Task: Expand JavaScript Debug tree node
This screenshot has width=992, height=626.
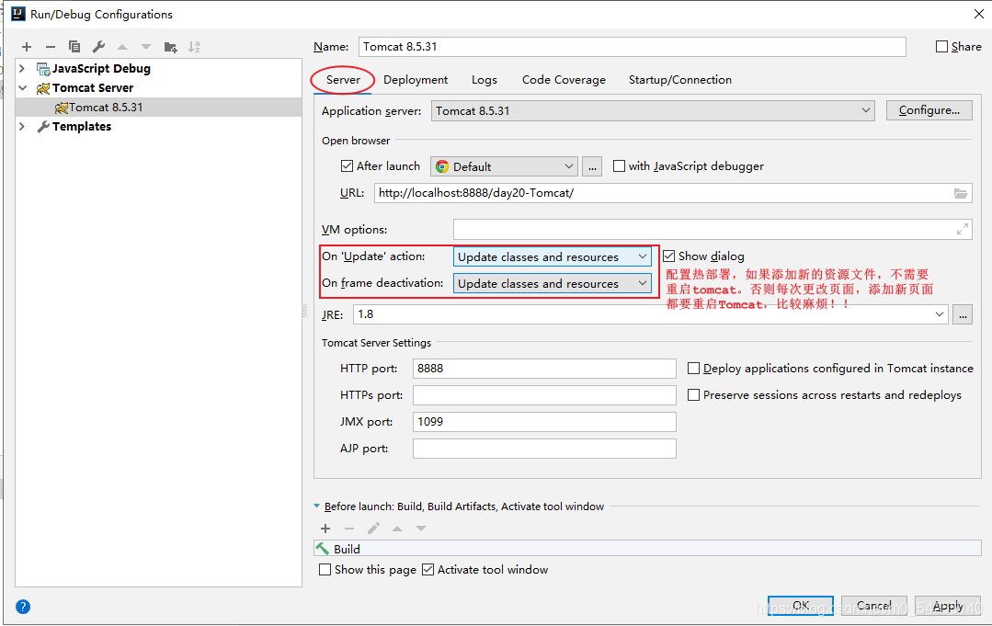Action: click(22, 69)
